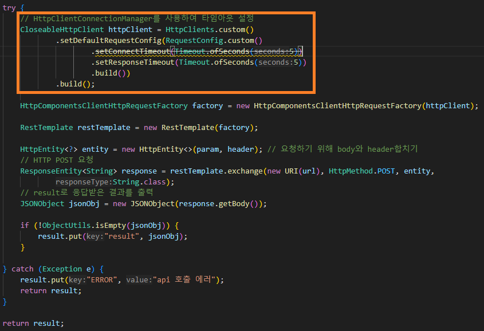484x331 pixels.
Task: Click 'return' inside the catch block
Action: pyautogui.click(x=33, y=291)
